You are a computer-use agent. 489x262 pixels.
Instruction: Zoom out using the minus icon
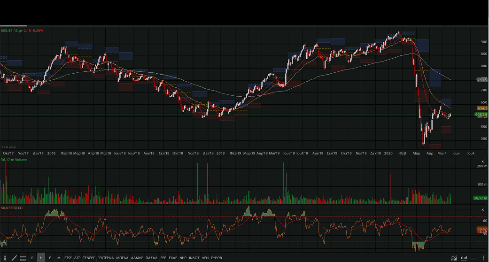click(474, 258)
